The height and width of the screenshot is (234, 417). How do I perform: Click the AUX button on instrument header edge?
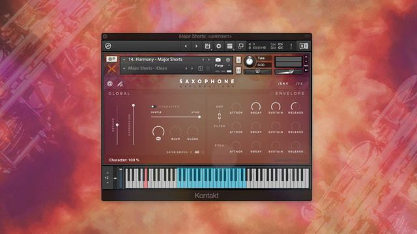click(x=306, y=66)
